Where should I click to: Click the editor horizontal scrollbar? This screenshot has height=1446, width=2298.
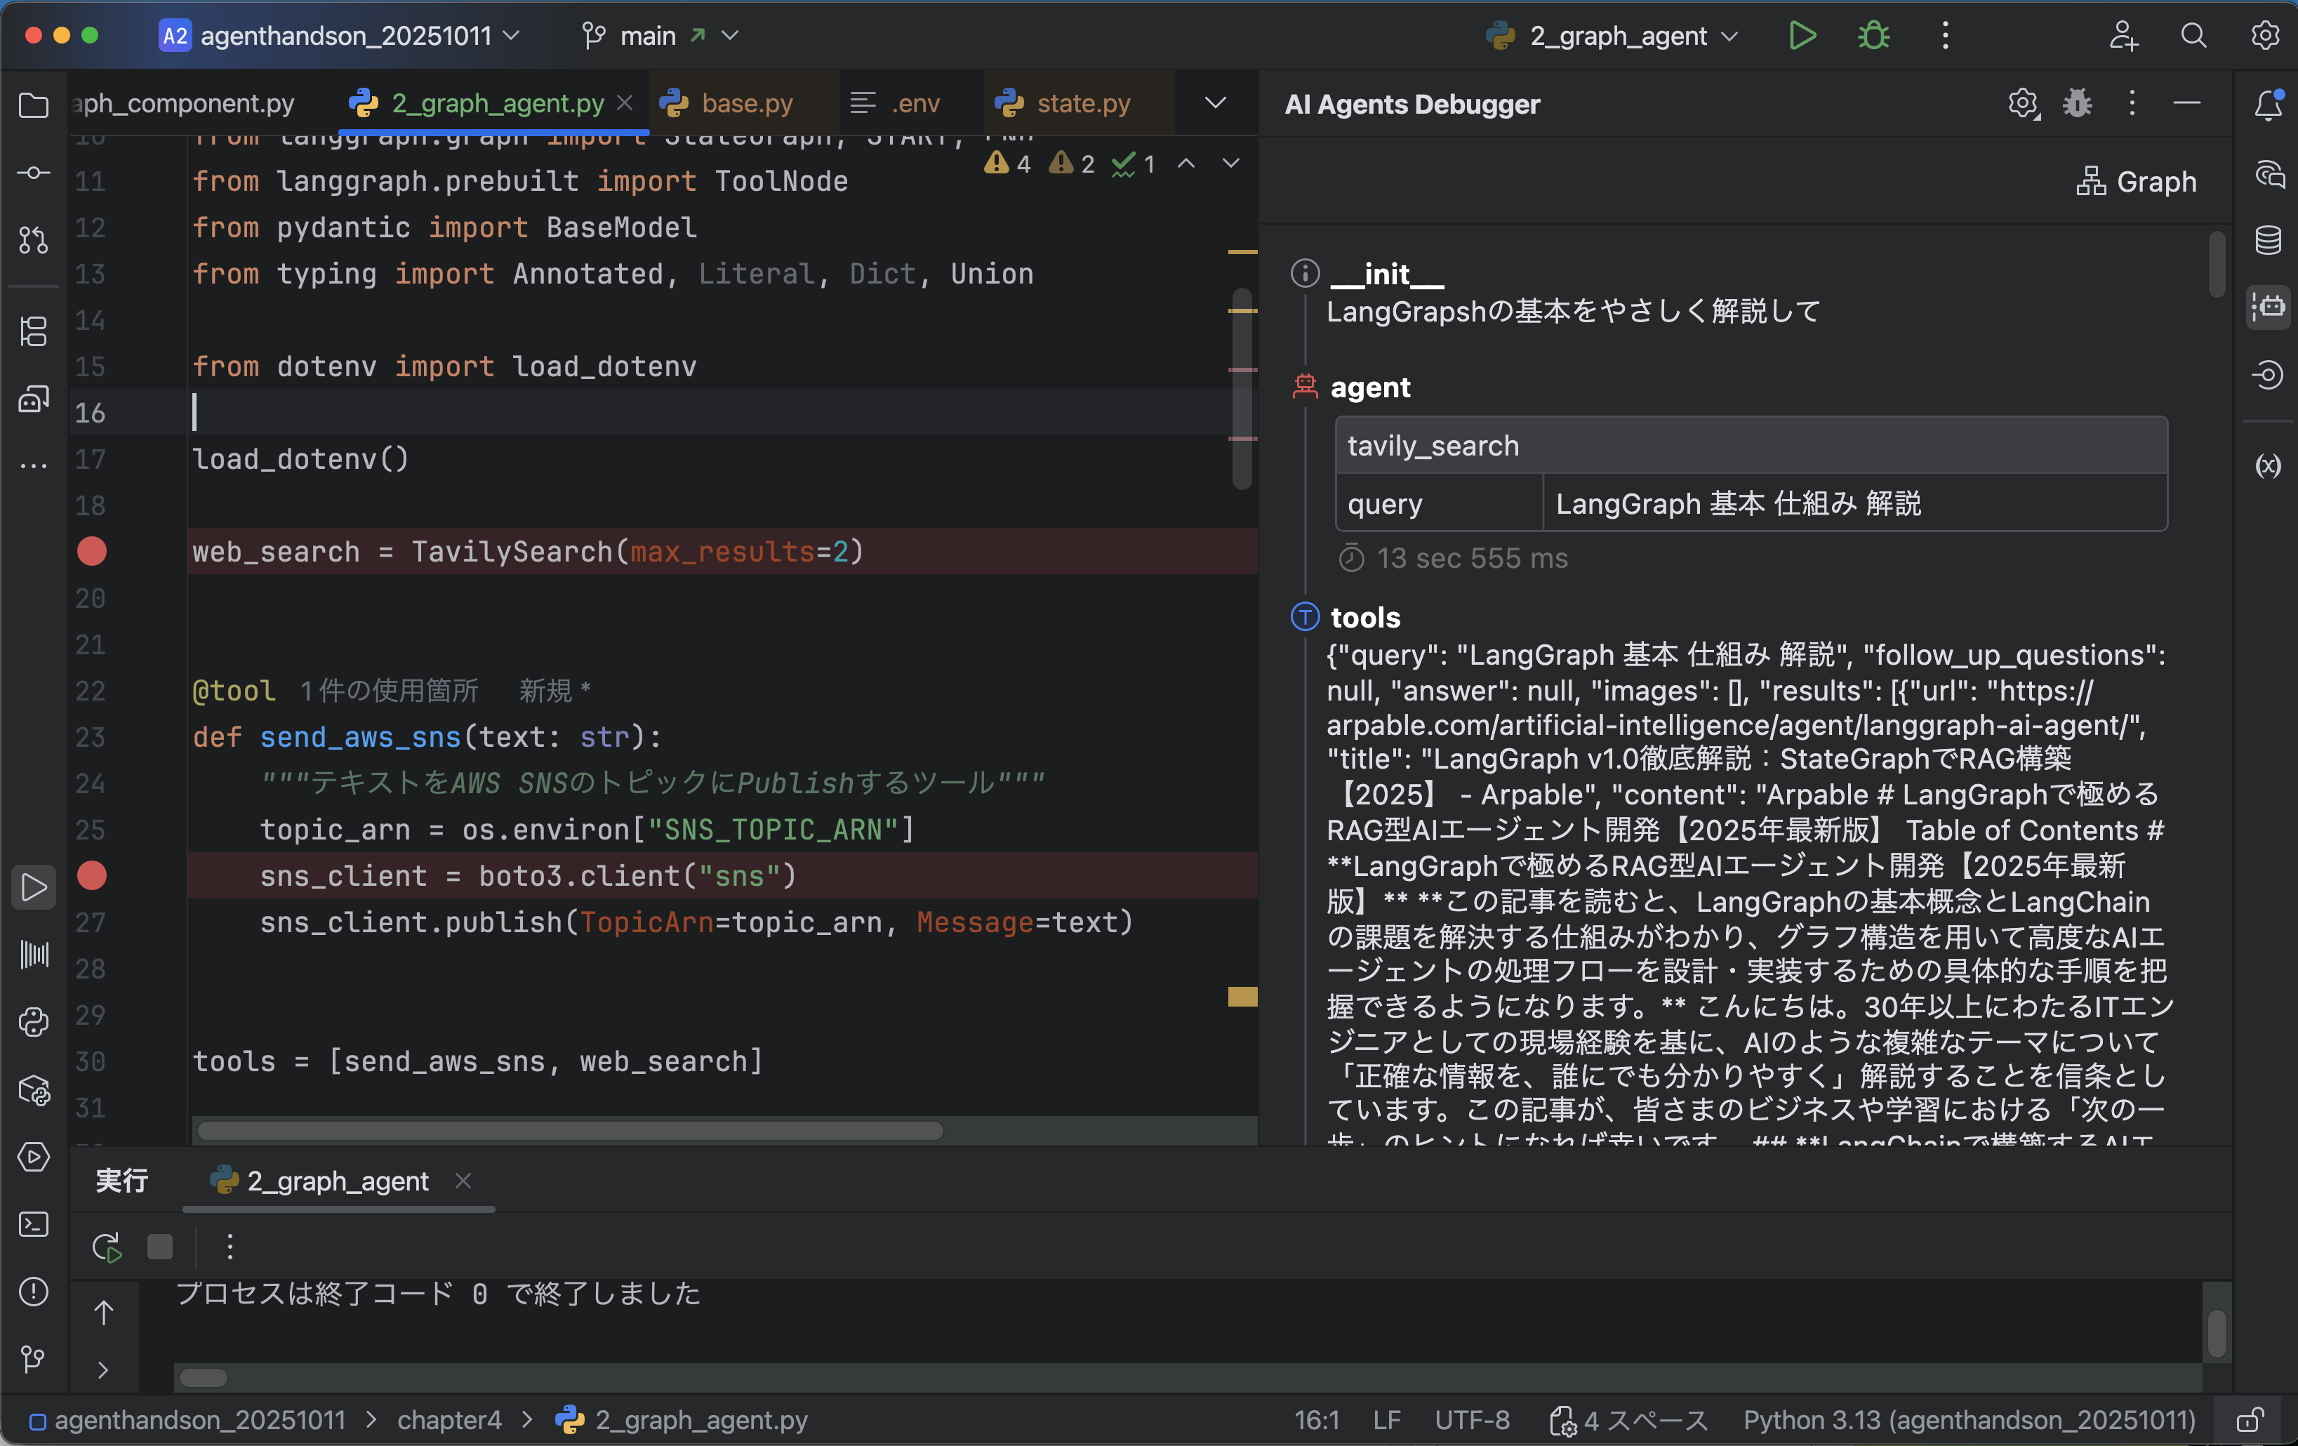[x=570, y=1131]
